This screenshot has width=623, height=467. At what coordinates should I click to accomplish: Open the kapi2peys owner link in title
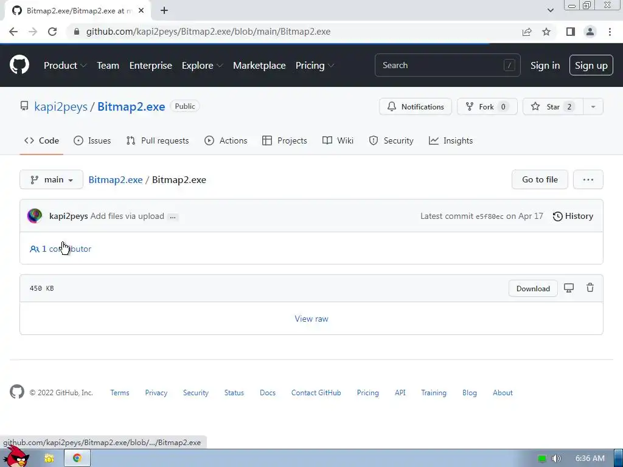[61, 106]
